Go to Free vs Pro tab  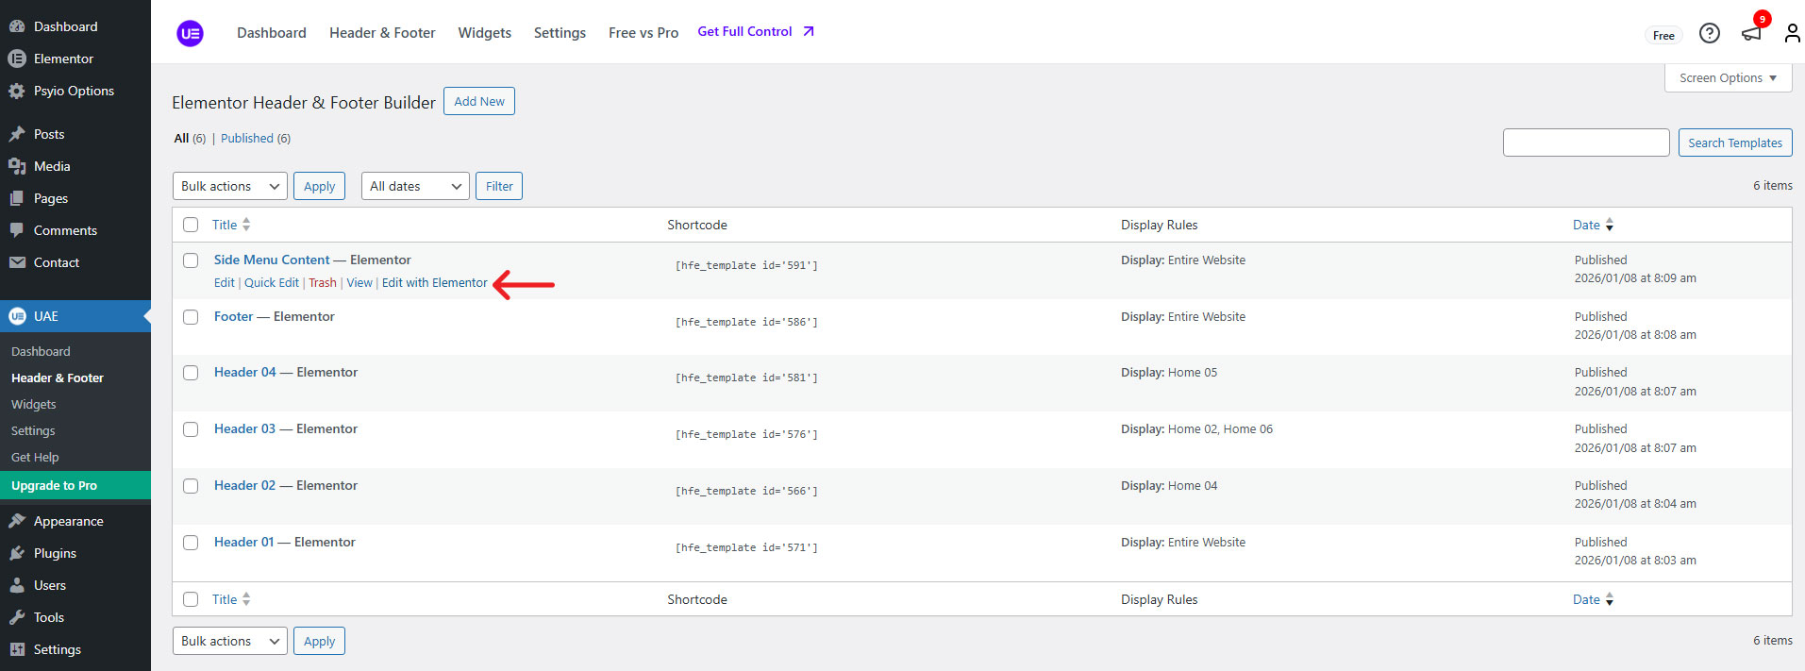coord(643,33)
